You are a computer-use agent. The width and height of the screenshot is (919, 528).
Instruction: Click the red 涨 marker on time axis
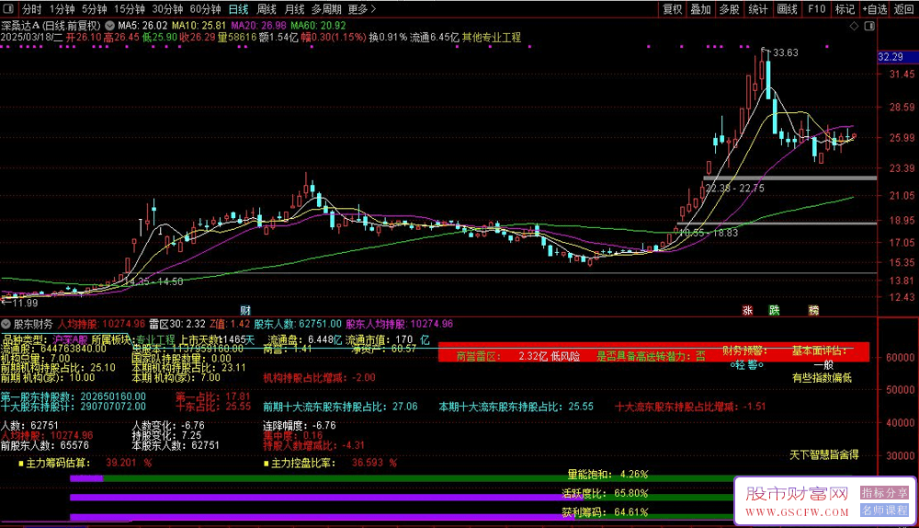[747, 310]
